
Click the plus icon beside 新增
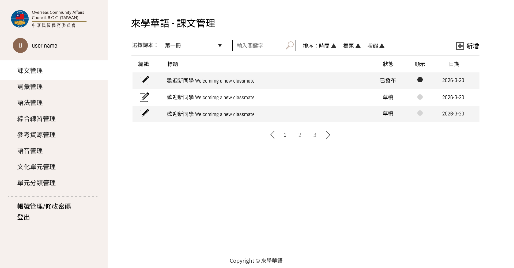tap(460, 46)
